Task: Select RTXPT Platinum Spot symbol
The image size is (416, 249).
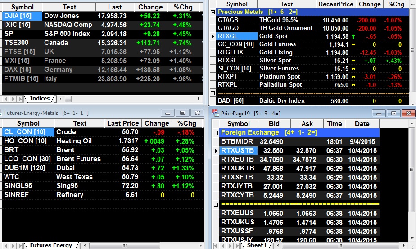Action: (237, 77)
